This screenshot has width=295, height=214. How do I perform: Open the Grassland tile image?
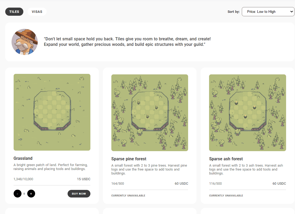[52, 112]
